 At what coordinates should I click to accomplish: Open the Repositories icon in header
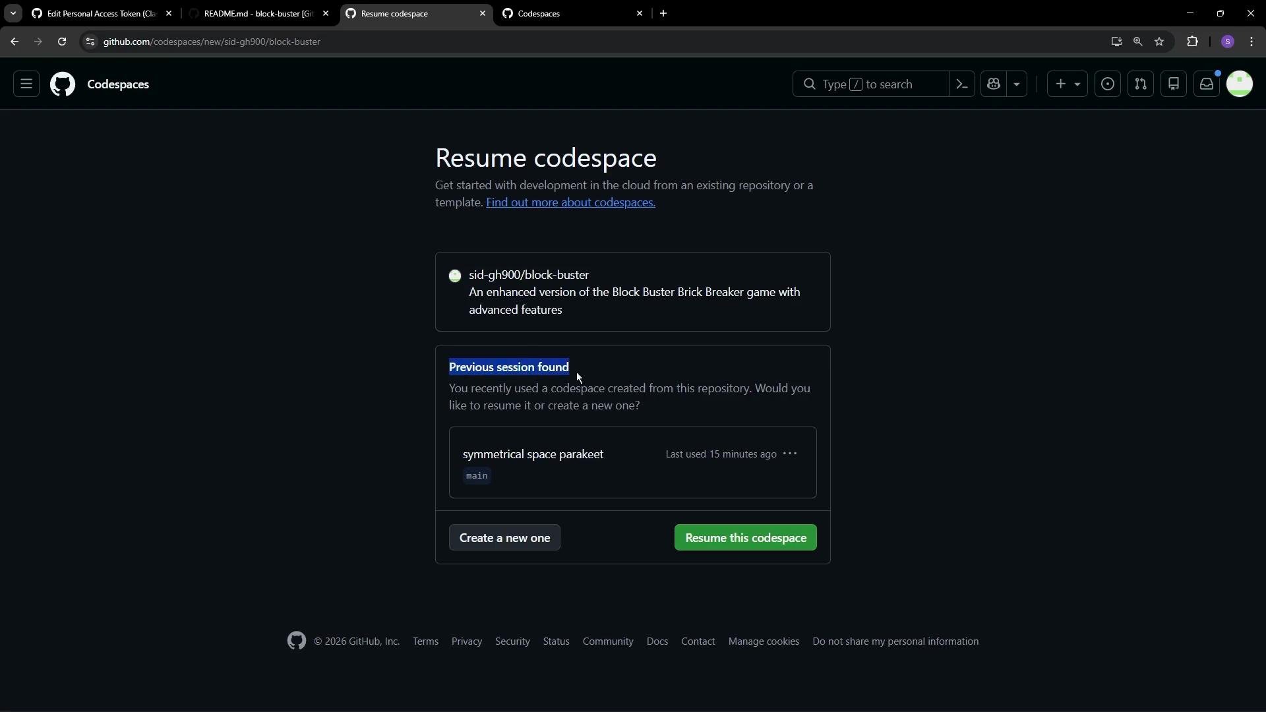1174,84
